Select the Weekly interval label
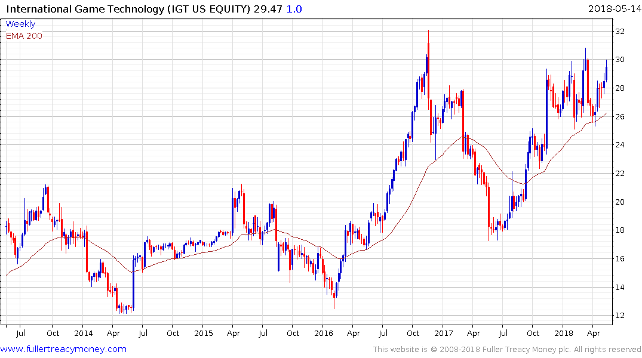This screenshot has height=358, width=642. (x=20, y=24)
